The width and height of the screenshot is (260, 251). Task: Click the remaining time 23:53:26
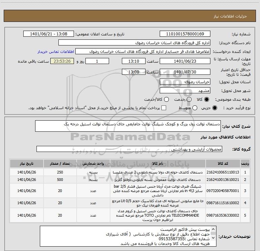pos(62,61)
